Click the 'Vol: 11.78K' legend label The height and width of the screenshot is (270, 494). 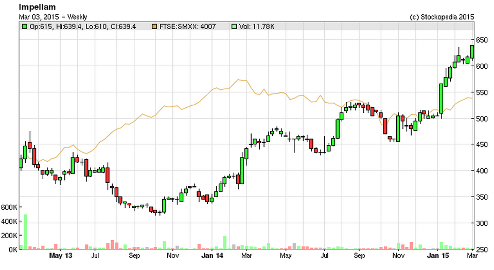257,27
